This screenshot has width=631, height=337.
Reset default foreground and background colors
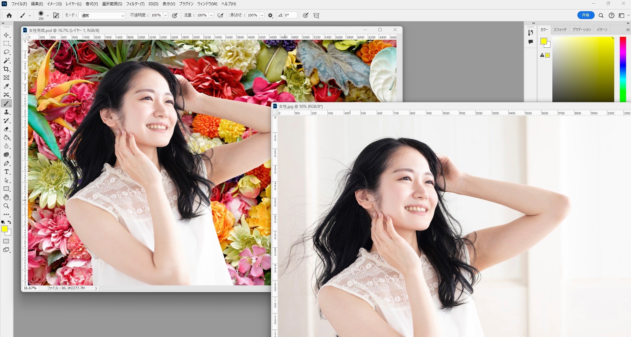[x=3, y=222]
